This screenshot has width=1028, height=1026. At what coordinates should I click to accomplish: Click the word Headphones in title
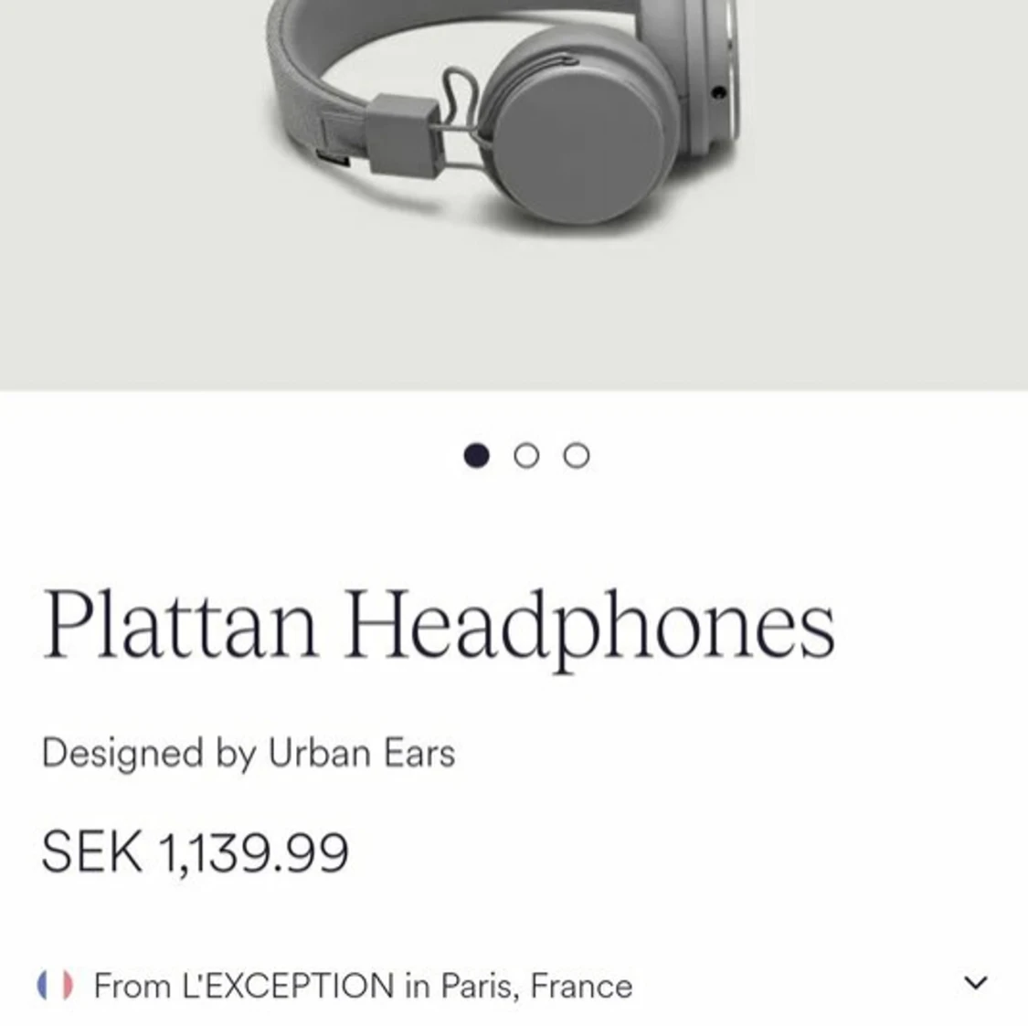click(590, 624)
